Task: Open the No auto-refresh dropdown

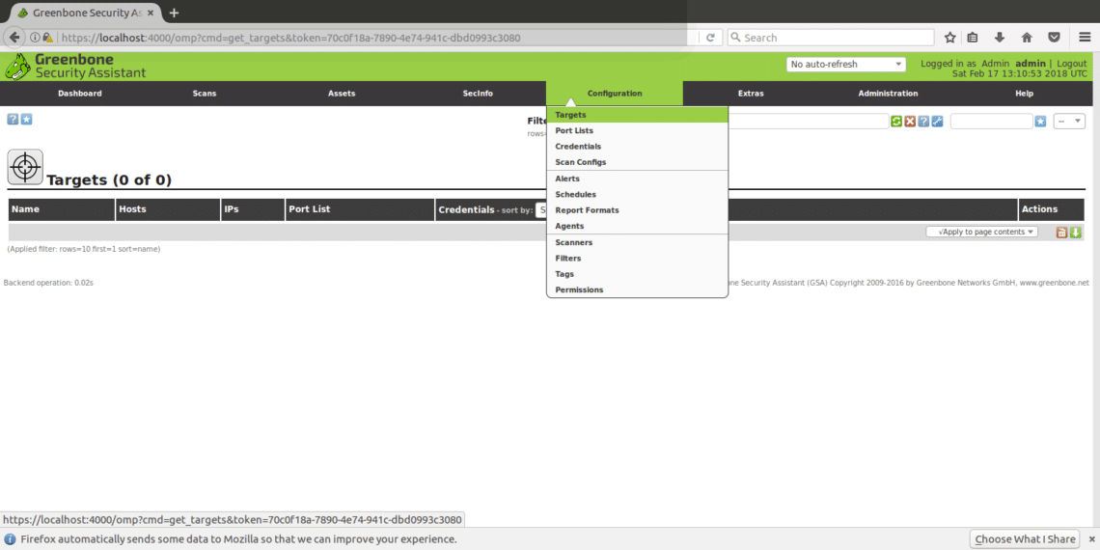Action: pyautogui.click(x=846, y=65)
